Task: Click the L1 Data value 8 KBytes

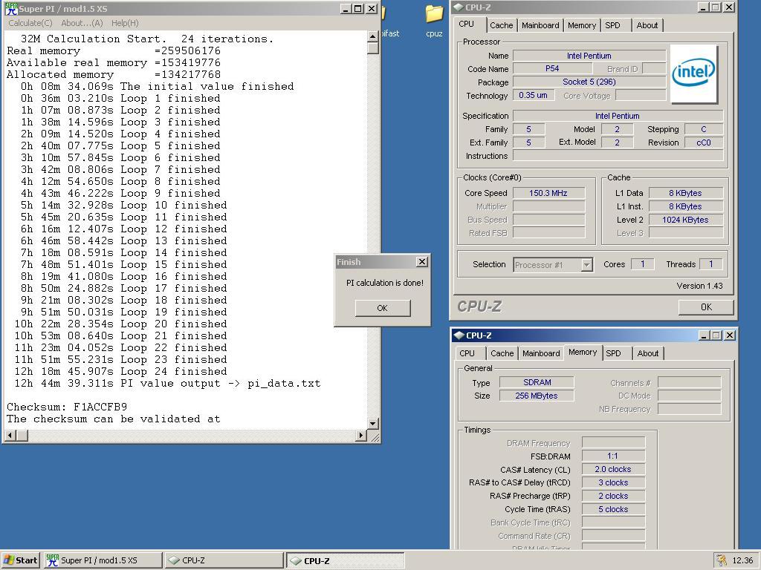Action: point(685,193)
